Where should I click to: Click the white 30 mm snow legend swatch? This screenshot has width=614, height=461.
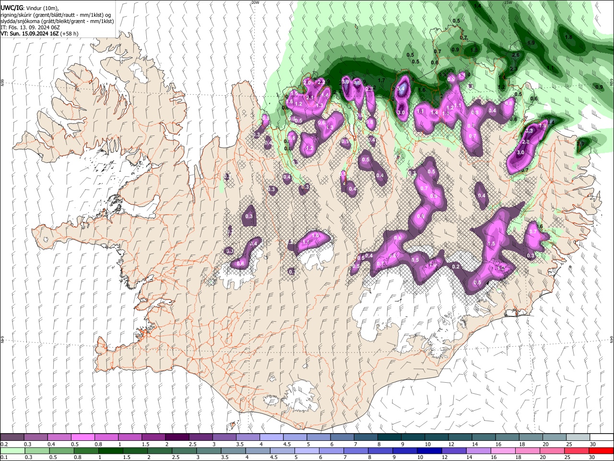[x=601, y=437]
